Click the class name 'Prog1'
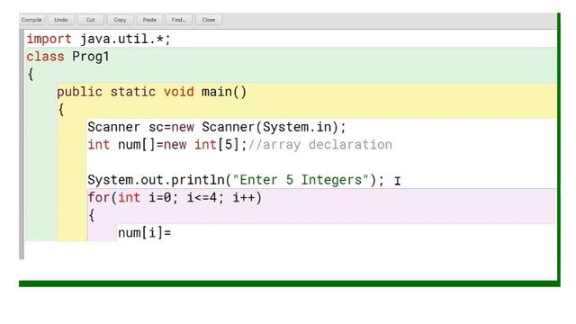 tap(91, 57)
